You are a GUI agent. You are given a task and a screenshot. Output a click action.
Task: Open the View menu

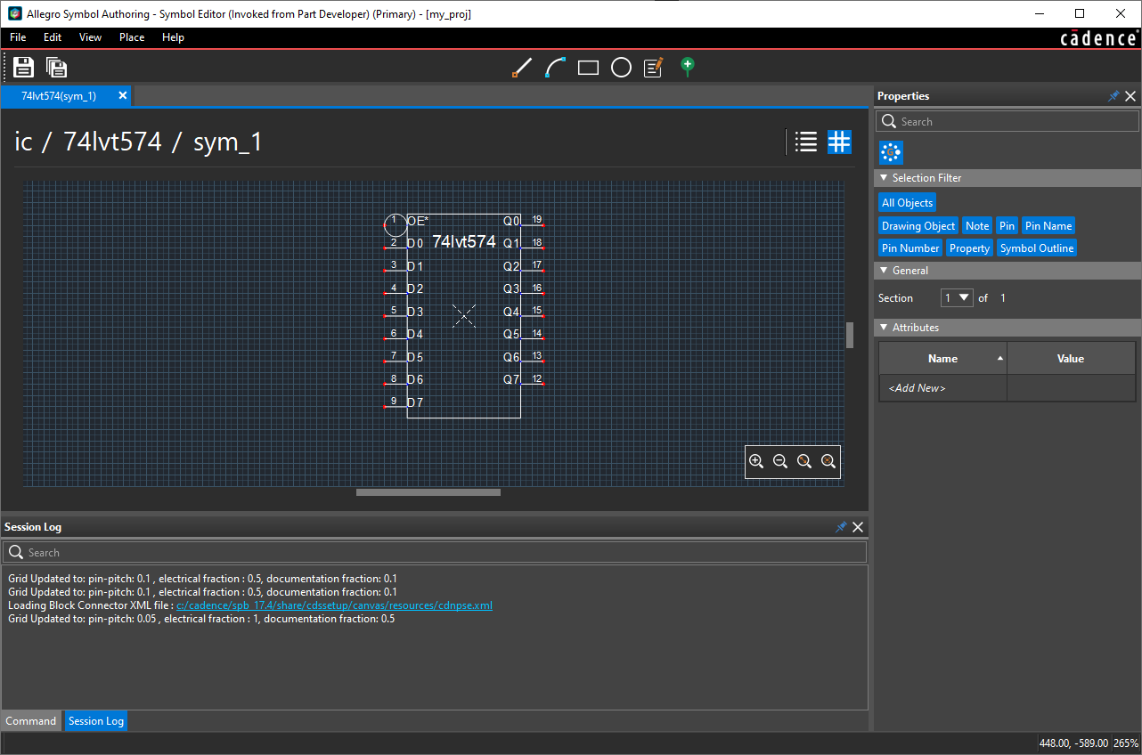click(x=90, y=37)
